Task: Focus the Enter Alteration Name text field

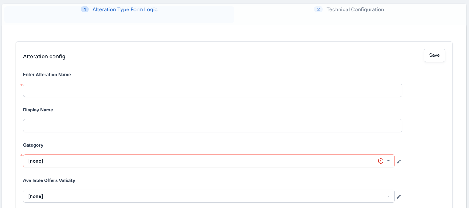Action: [x=213, y=90]
